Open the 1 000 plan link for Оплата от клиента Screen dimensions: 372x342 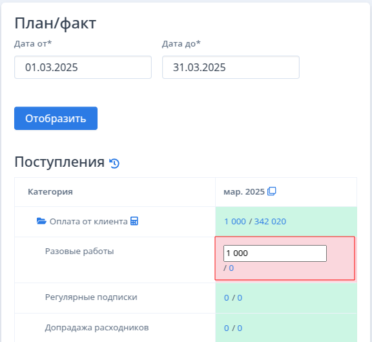235,222
